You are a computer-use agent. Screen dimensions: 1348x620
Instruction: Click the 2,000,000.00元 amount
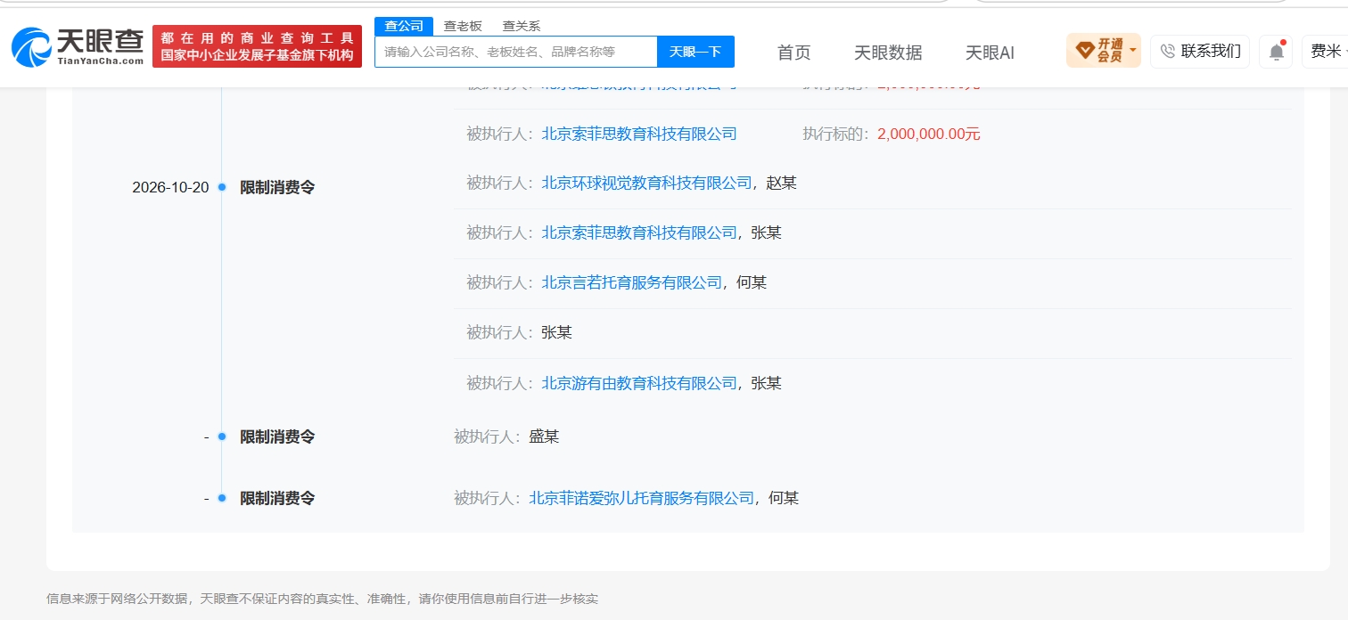(929, 134)
